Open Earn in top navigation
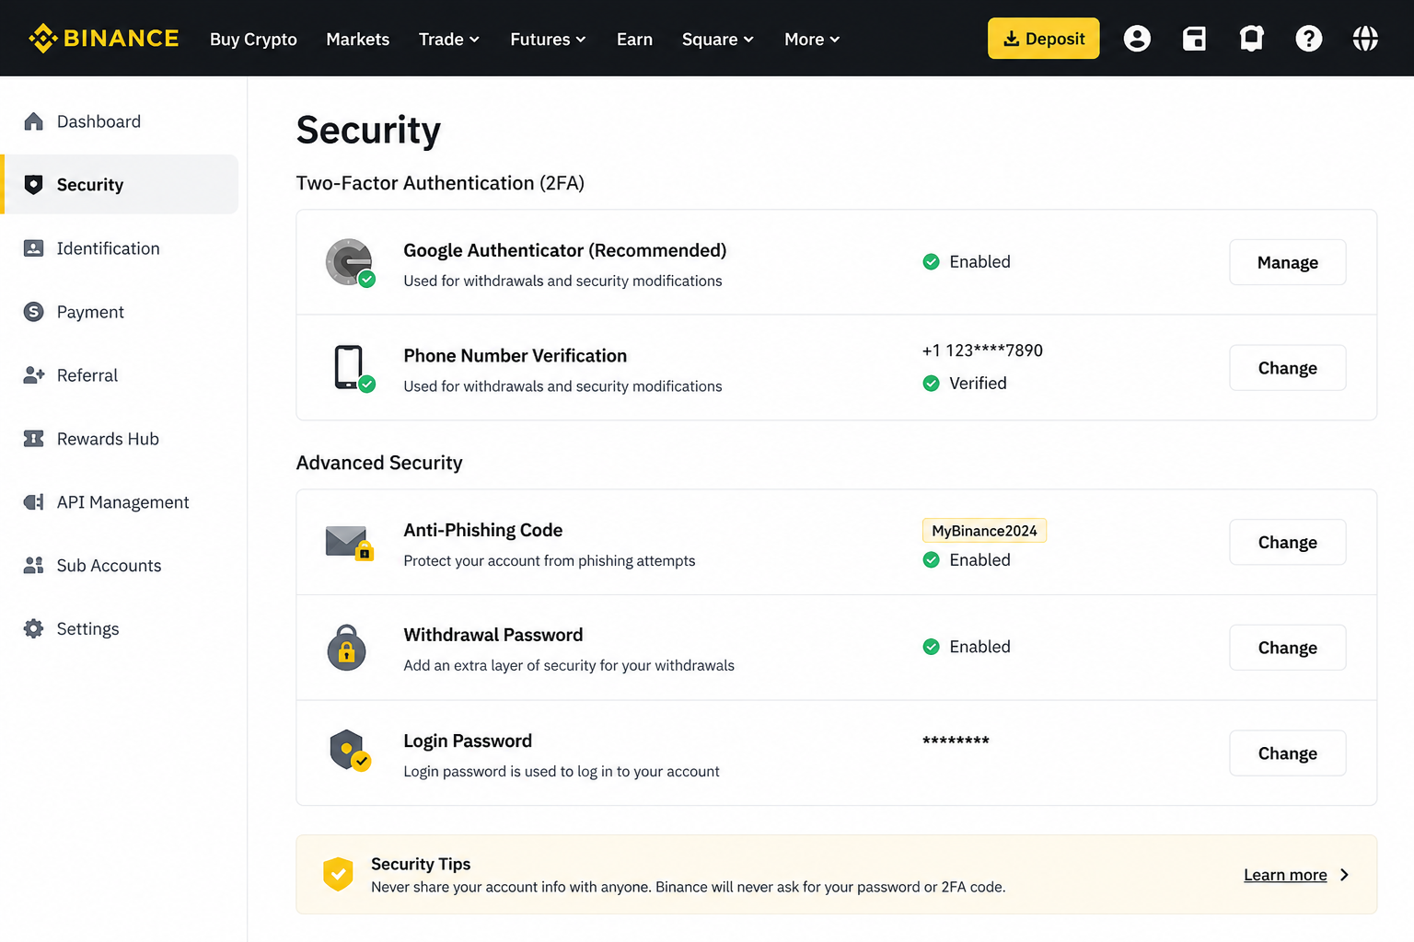This screenshot has height=942, width=1414. pyautogui.click(x=634, y=39)
